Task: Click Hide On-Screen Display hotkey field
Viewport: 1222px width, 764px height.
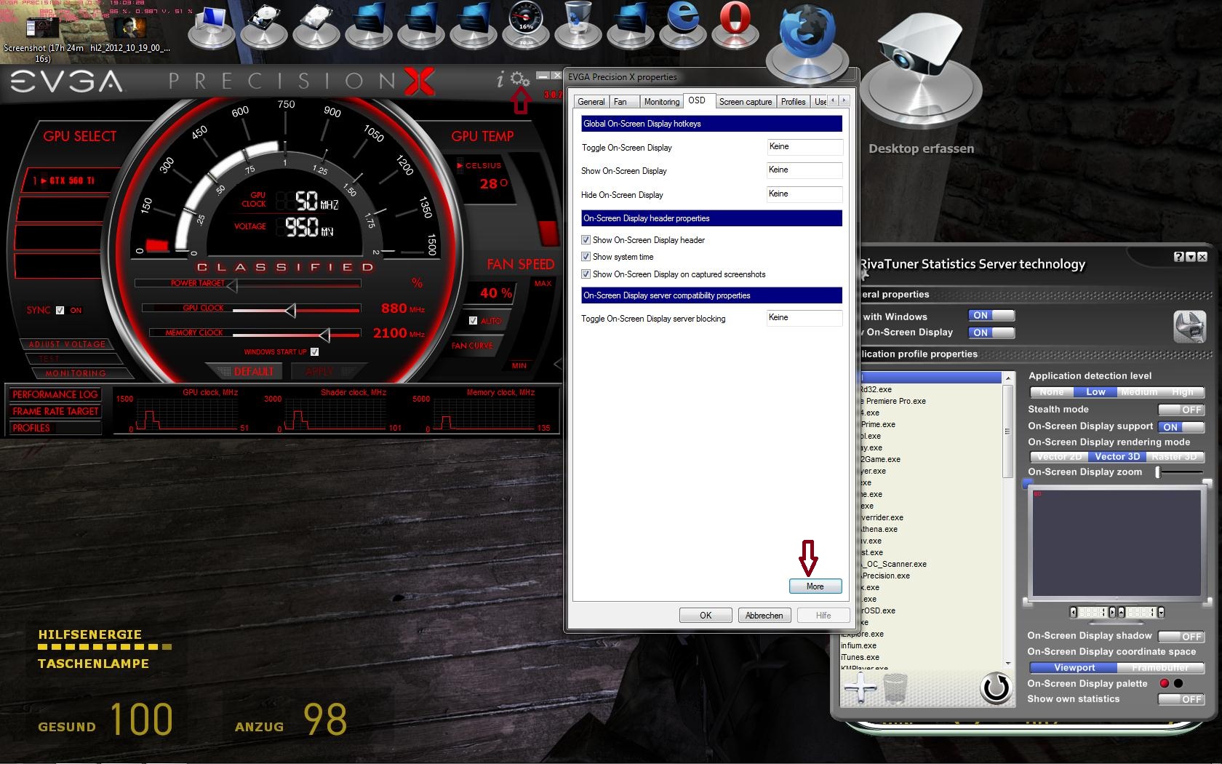Action: [x=805, y=194]
